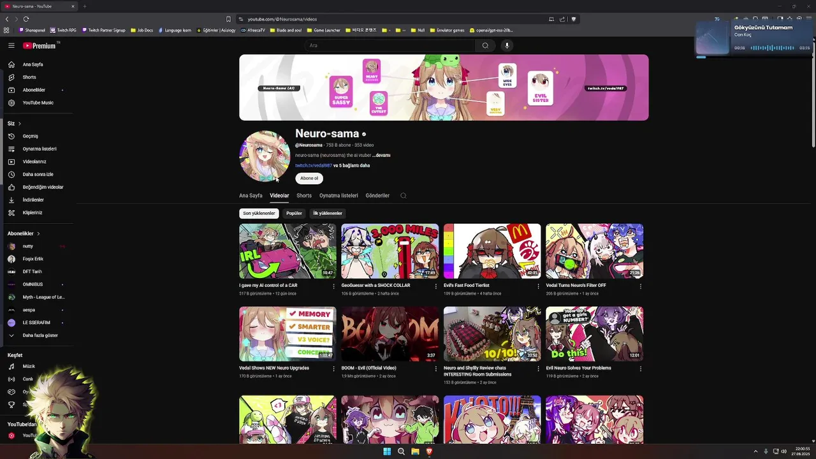Search within channel magnifier icon
816x459 pixels.
point(403,196)
